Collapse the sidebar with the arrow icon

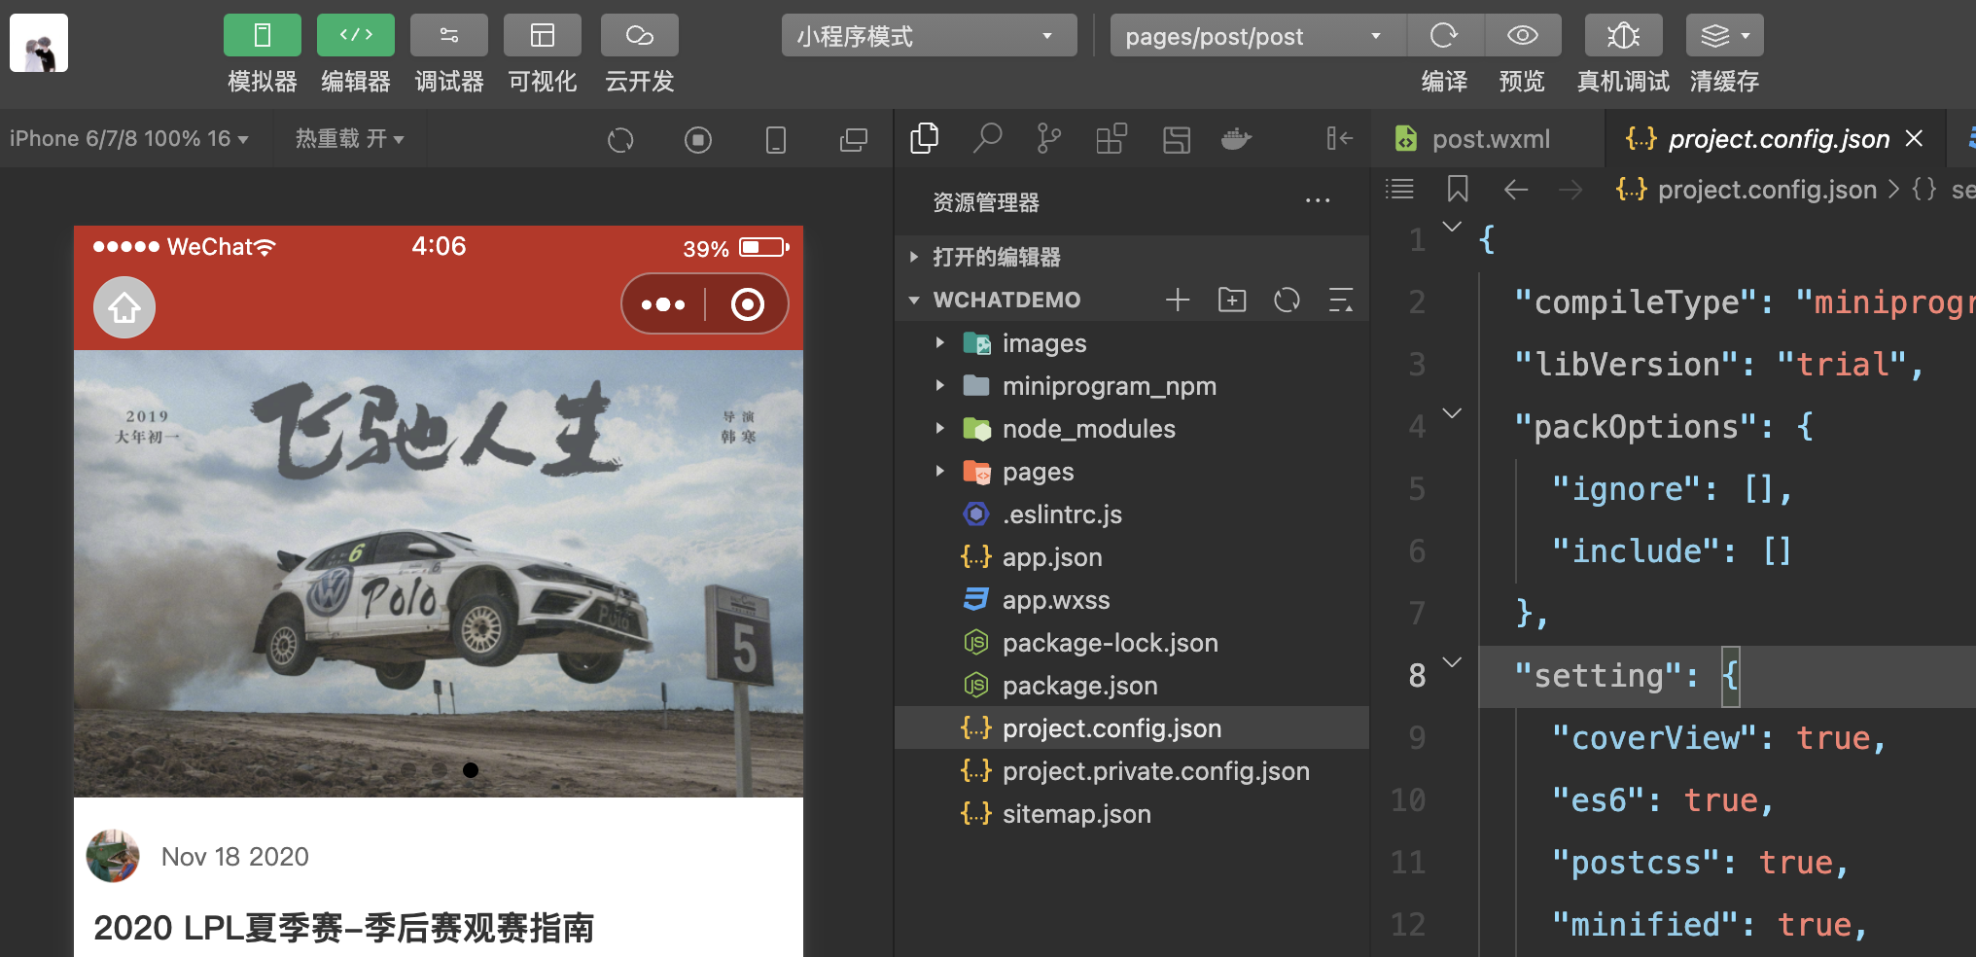(1340, 139)
